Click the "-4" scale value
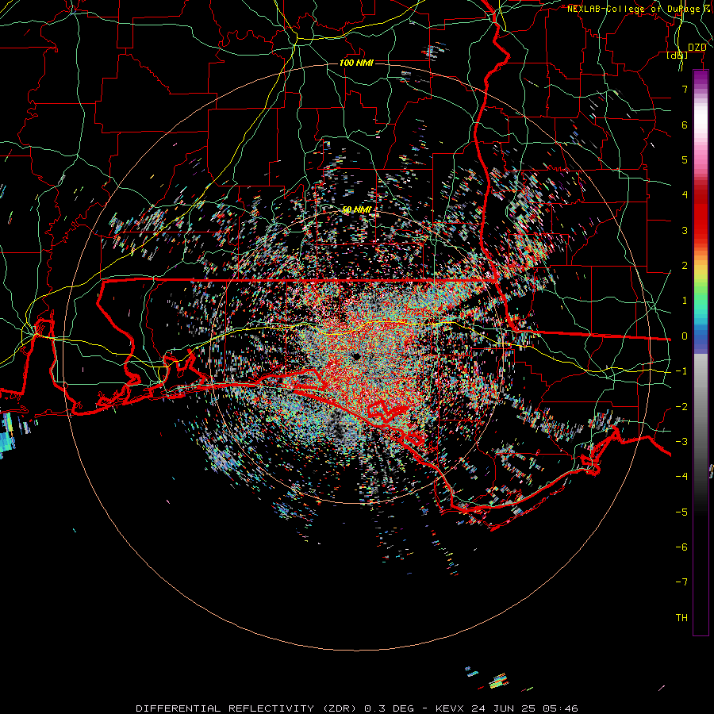 click(x=681, y=477)
